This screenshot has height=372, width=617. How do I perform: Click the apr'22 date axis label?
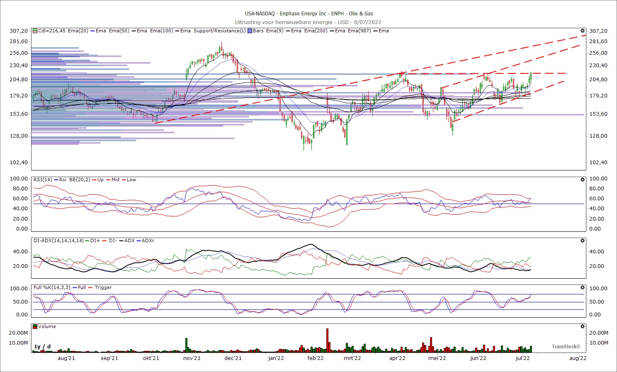pyautogui.click(x=397, y=358)
